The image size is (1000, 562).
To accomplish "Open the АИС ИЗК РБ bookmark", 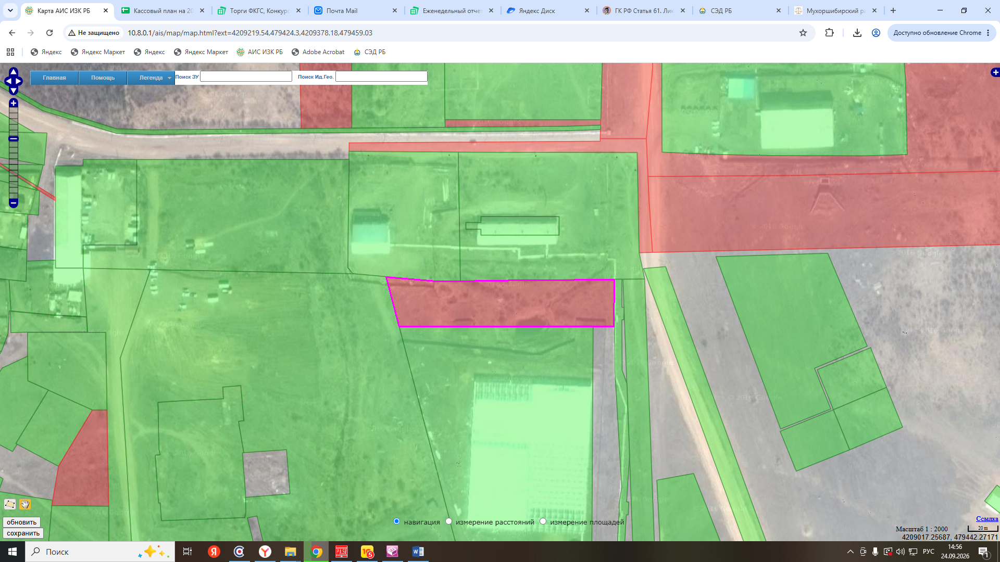I will click(x=260, y=52).
